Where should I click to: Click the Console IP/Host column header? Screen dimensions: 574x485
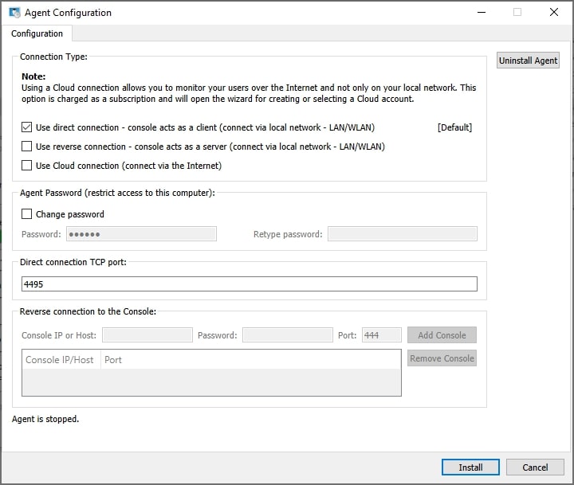pyautogui.click(x=60, y=360)
